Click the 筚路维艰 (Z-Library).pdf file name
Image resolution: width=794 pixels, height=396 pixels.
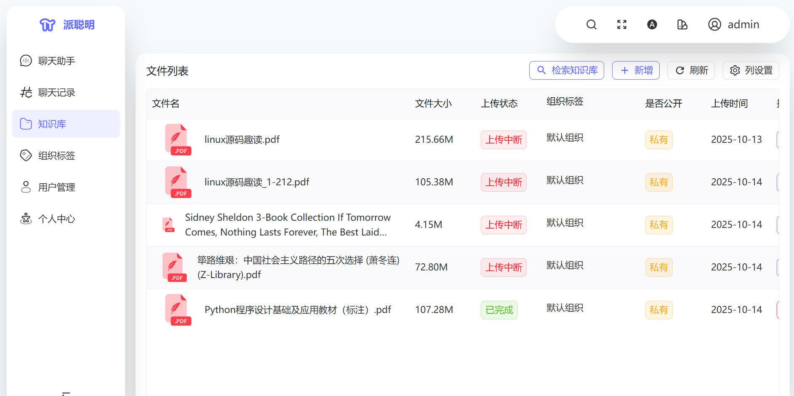(298, 267)
